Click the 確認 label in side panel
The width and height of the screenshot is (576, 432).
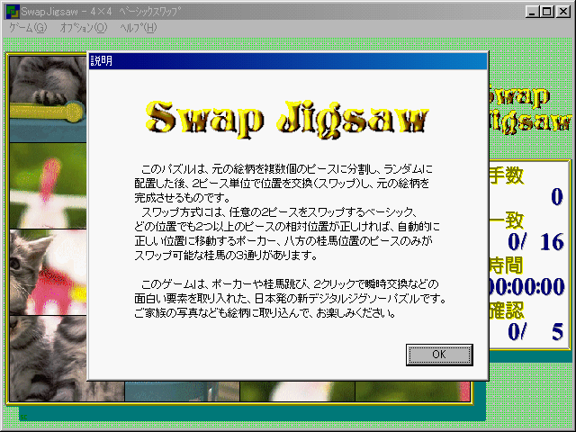[x=506, y=310]
